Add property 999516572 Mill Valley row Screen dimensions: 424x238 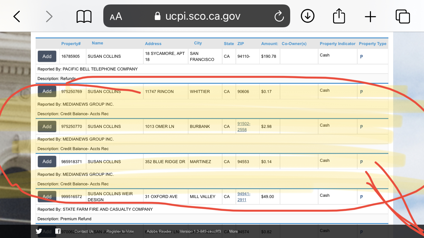pyautogui.click(x=47, y=196)
